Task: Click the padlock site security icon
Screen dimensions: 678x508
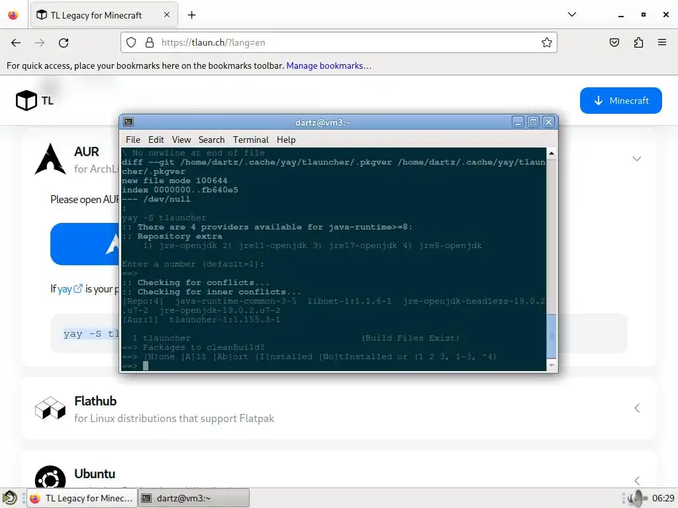Action: point(150,42)
